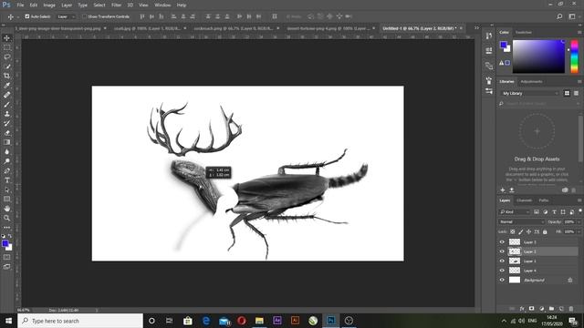Select the Lasso tool
The height and width of the screenshot is (328, 584).
coord(6,56)
